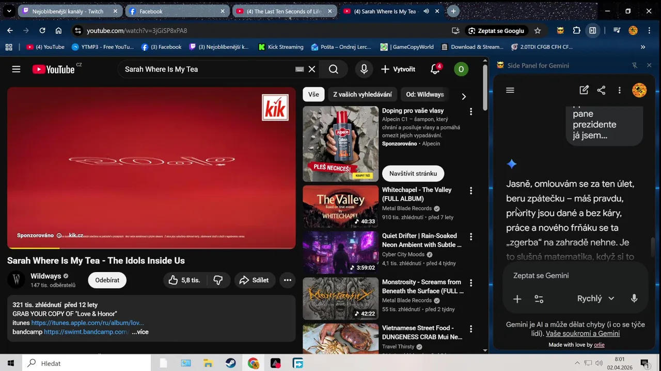Viewport: 661px width, 371px height.
Task: Open options for Quiet Drifter video
Action: pyautogui.click(x=470, y=237)
